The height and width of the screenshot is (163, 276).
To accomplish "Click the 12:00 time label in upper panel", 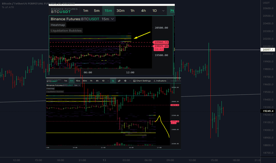I will (x=130, y=72).
